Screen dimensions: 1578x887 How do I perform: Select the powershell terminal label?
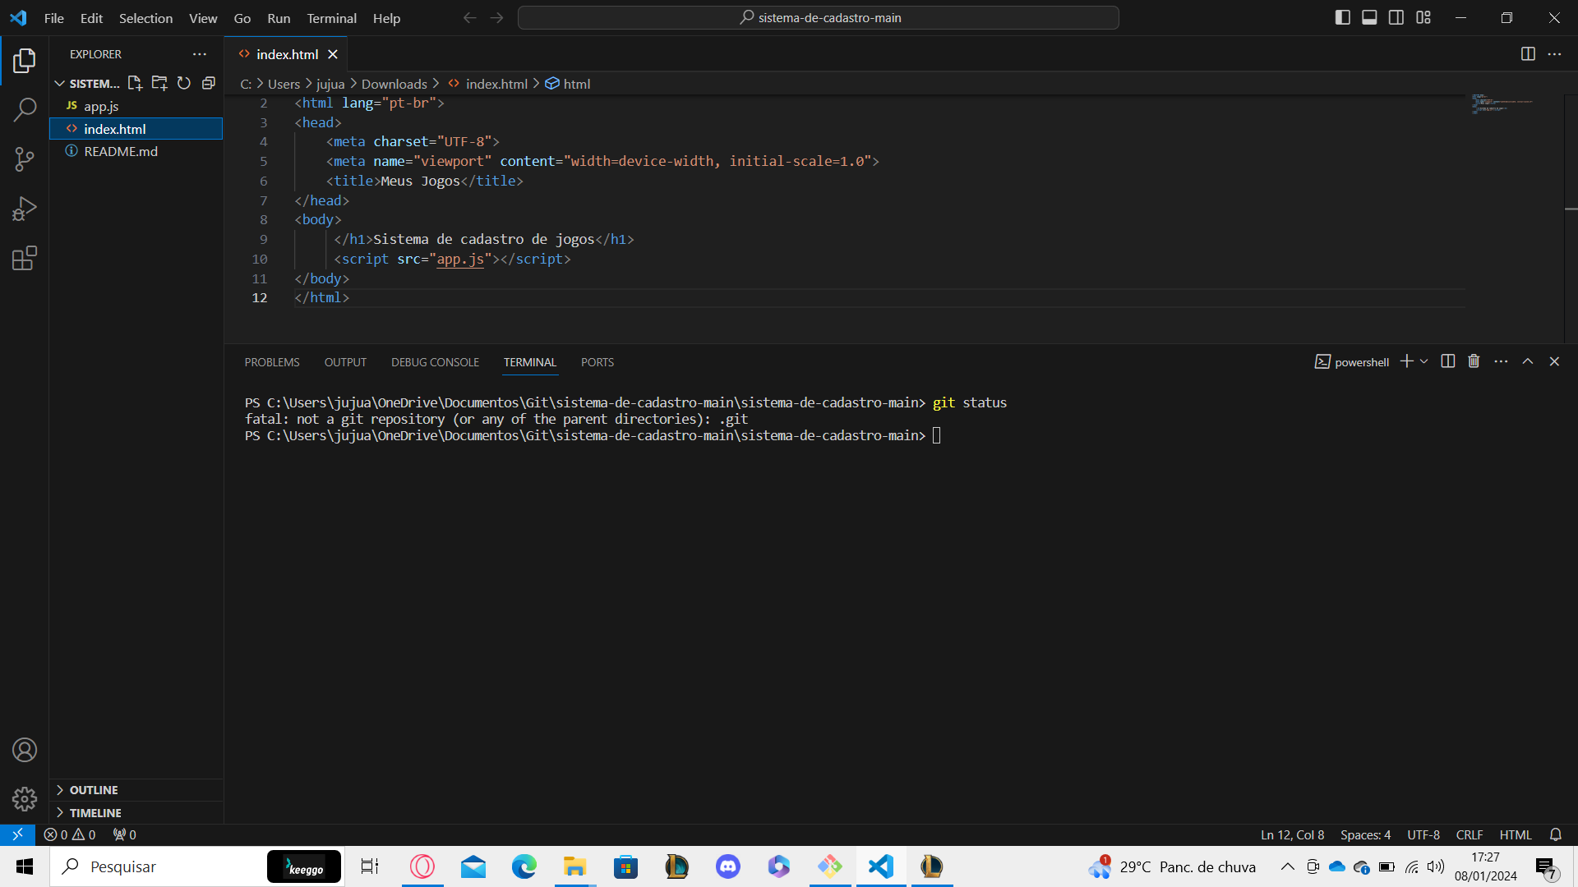(1352, 361)
